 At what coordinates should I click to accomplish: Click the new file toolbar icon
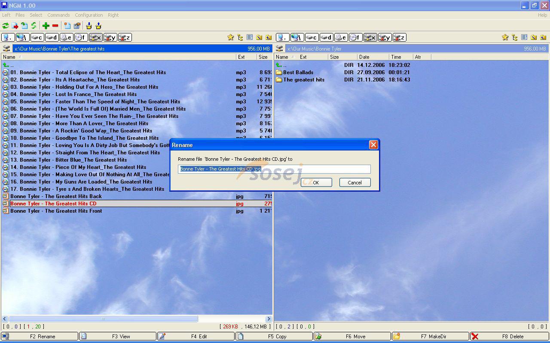[x=67, y=26]
